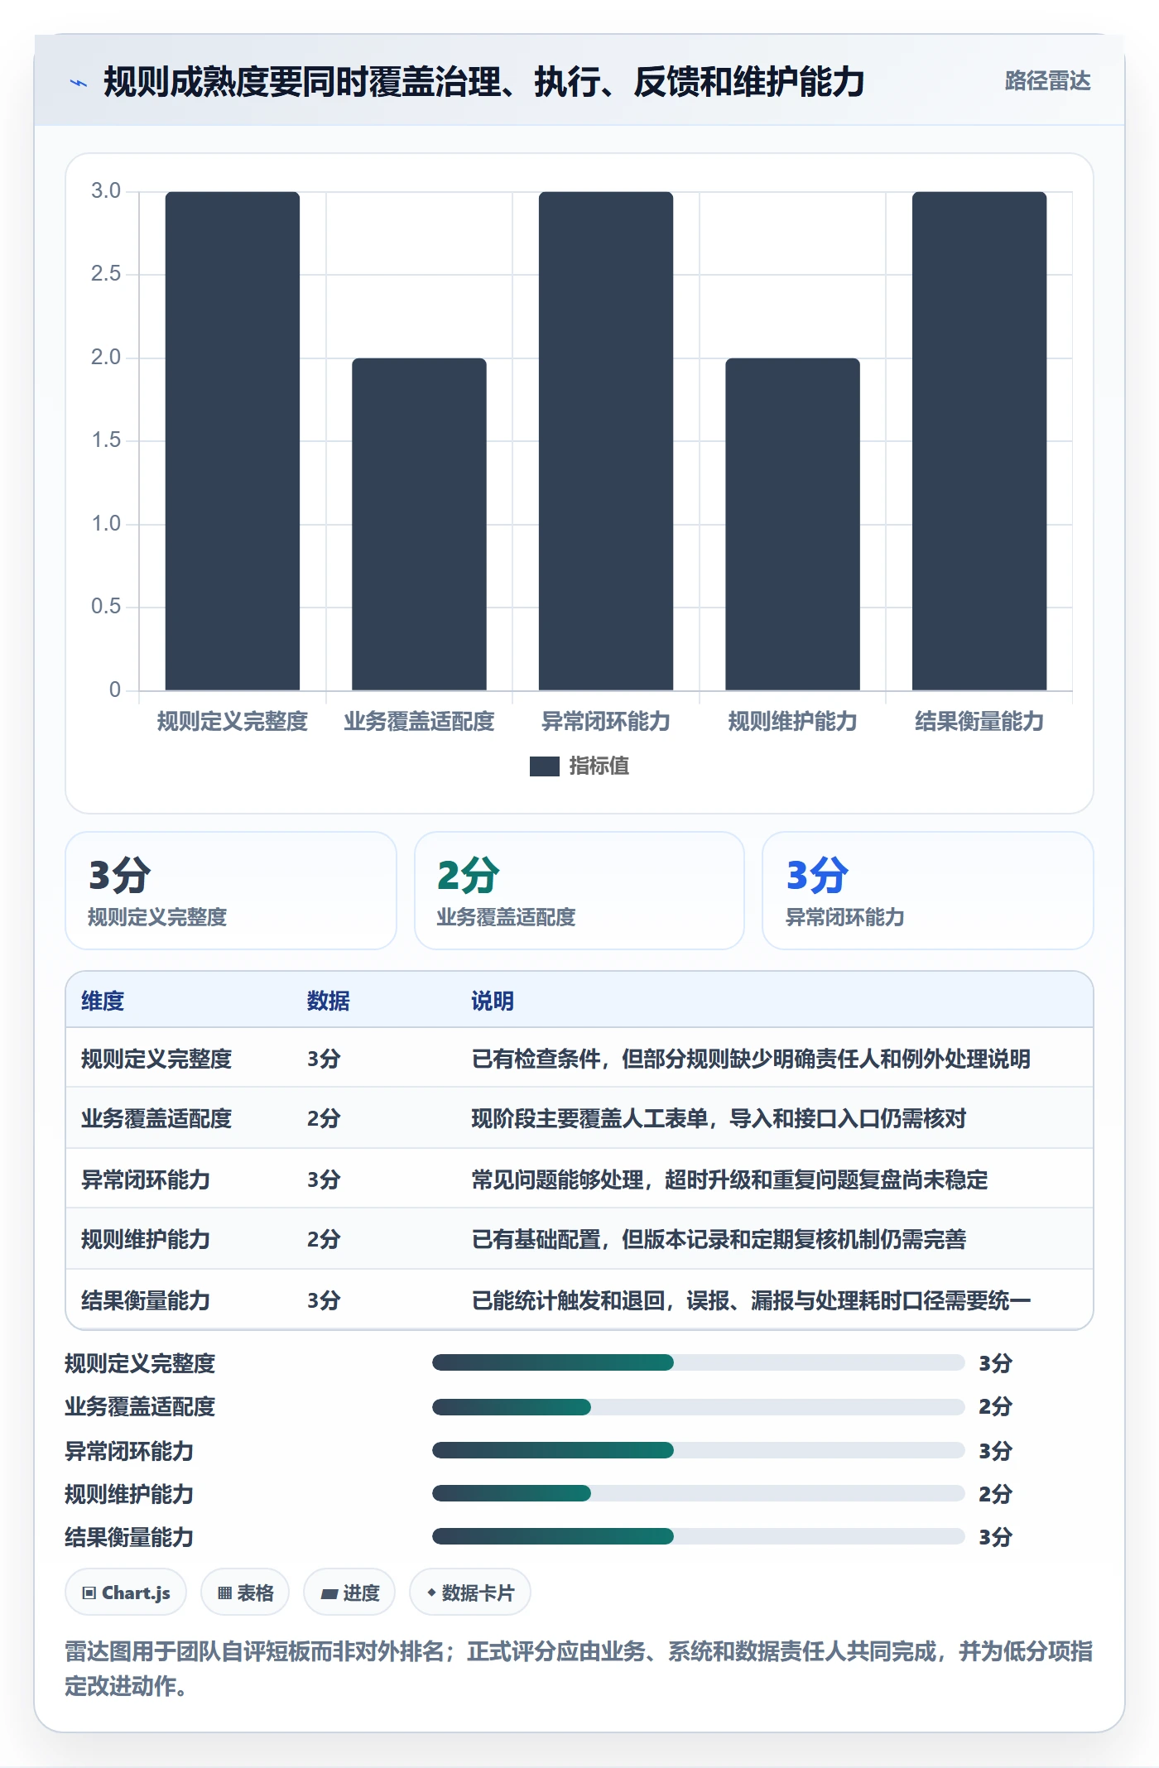Screen dimensions: 1159x1768
Task: Select the Chart.js tag
Action: click(126, 1592)
